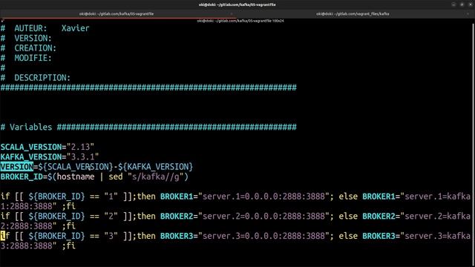Click the '# Variables' section header
Screen dimensions: 475x267
pyautogui.click(x=148, y=127)
